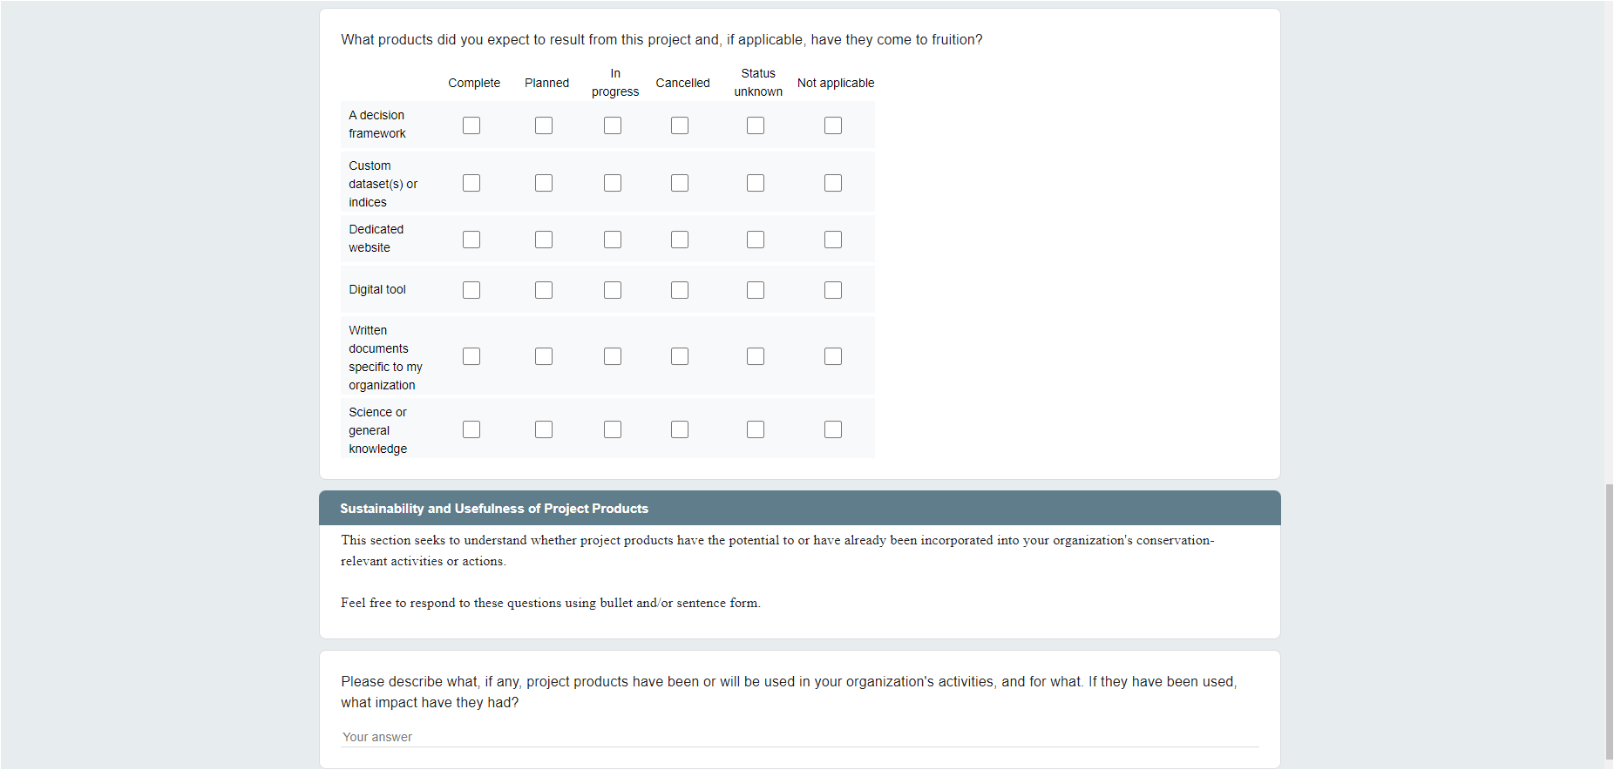Select In progress for Science or general knowledge

click(x=613, y=429)
